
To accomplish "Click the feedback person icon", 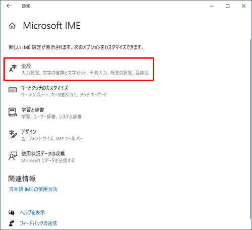I will coord(12,223).
